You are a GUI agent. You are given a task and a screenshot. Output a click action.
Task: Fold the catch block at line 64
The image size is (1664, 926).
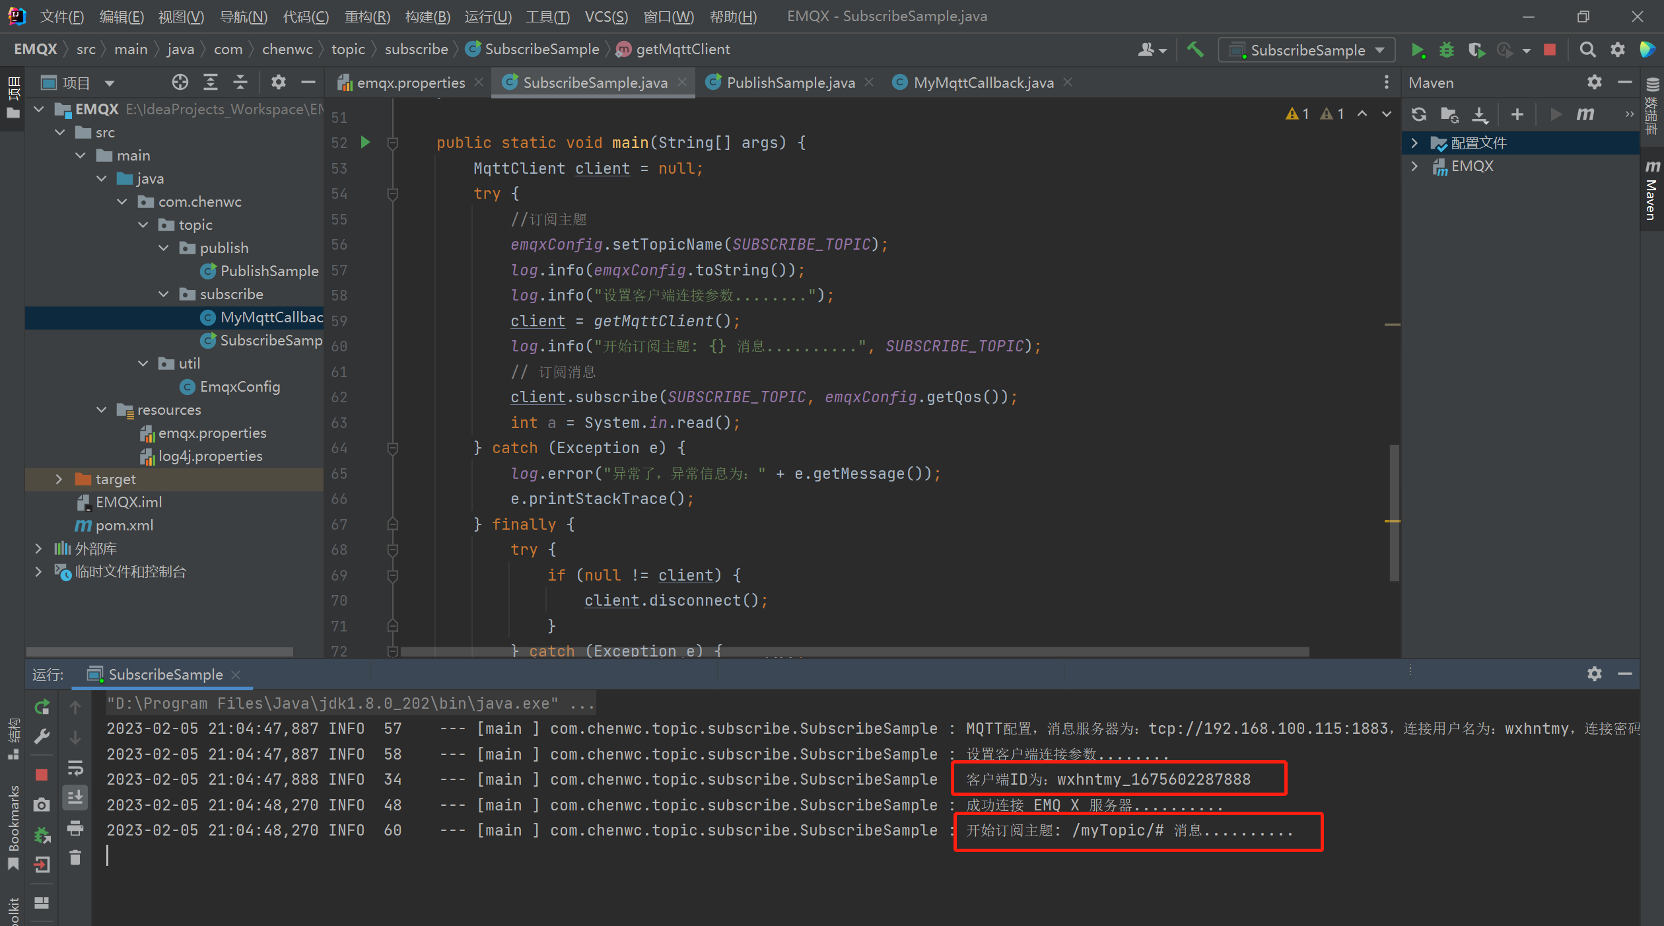tap(392, 448)
